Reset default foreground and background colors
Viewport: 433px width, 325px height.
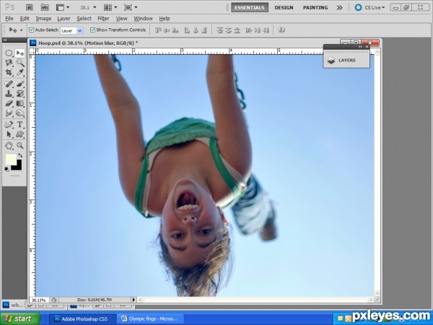(6, 169)
